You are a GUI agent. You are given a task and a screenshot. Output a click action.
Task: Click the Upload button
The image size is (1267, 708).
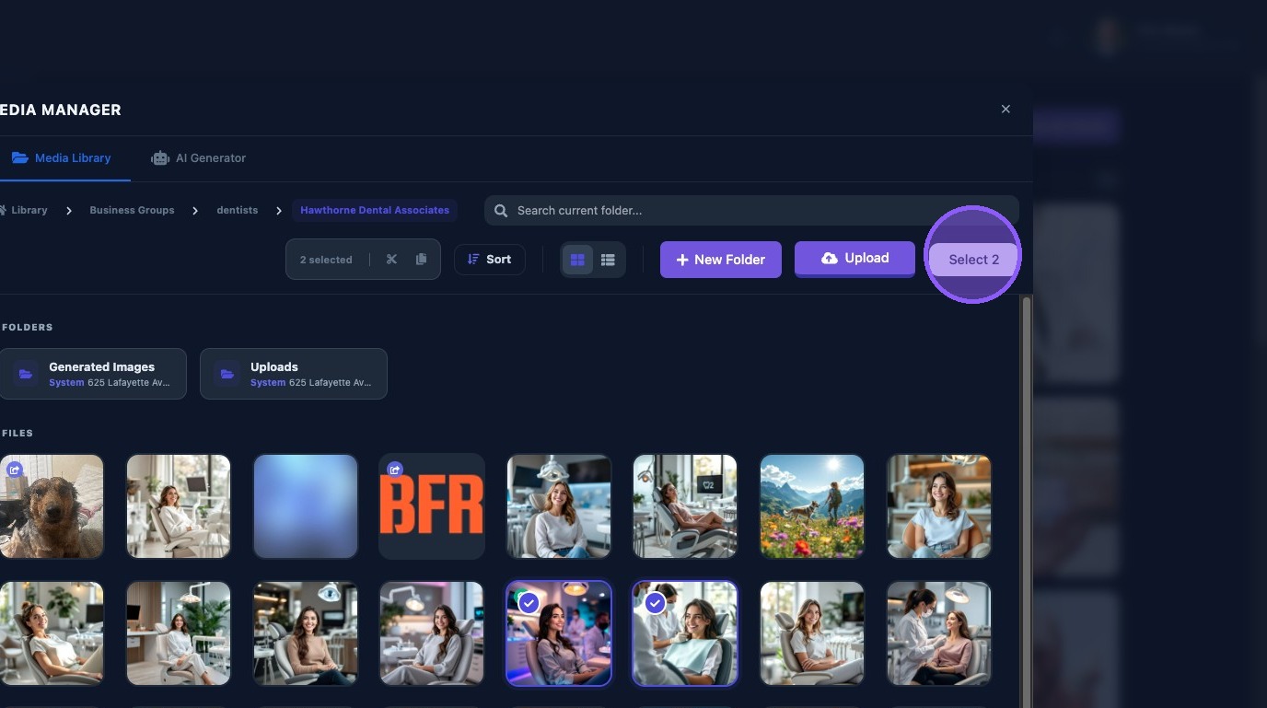(854, 259)
